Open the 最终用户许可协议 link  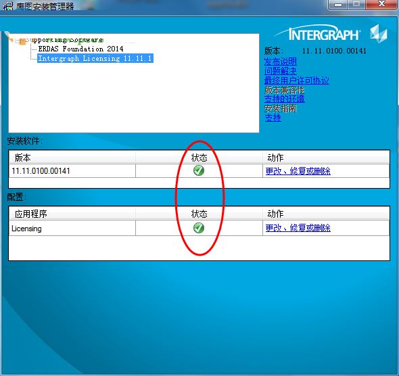297,80
